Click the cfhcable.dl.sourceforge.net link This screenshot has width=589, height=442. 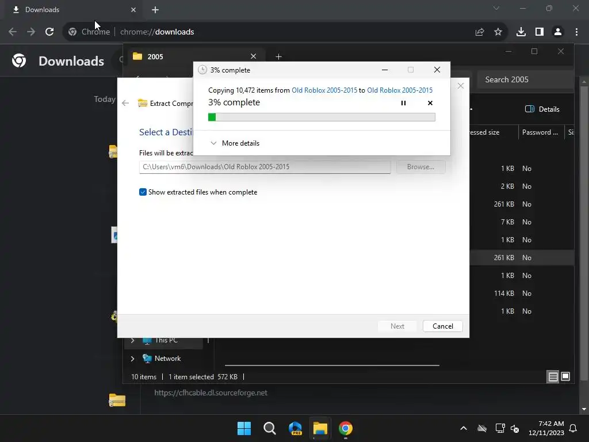coord(211,393)
